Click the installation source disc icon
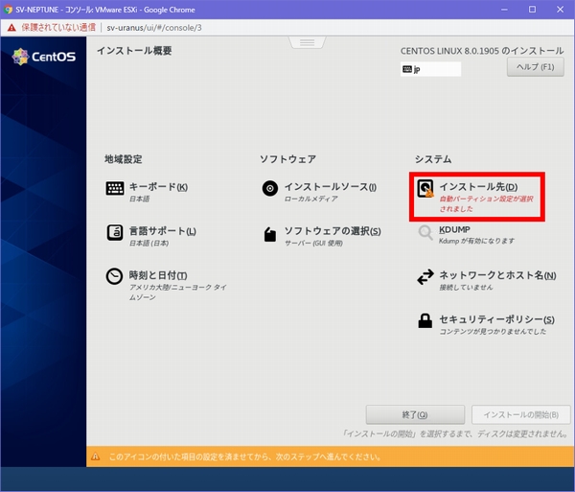Image resolution: width=575 pixels, height=492 pixels. tap(270, 188)
